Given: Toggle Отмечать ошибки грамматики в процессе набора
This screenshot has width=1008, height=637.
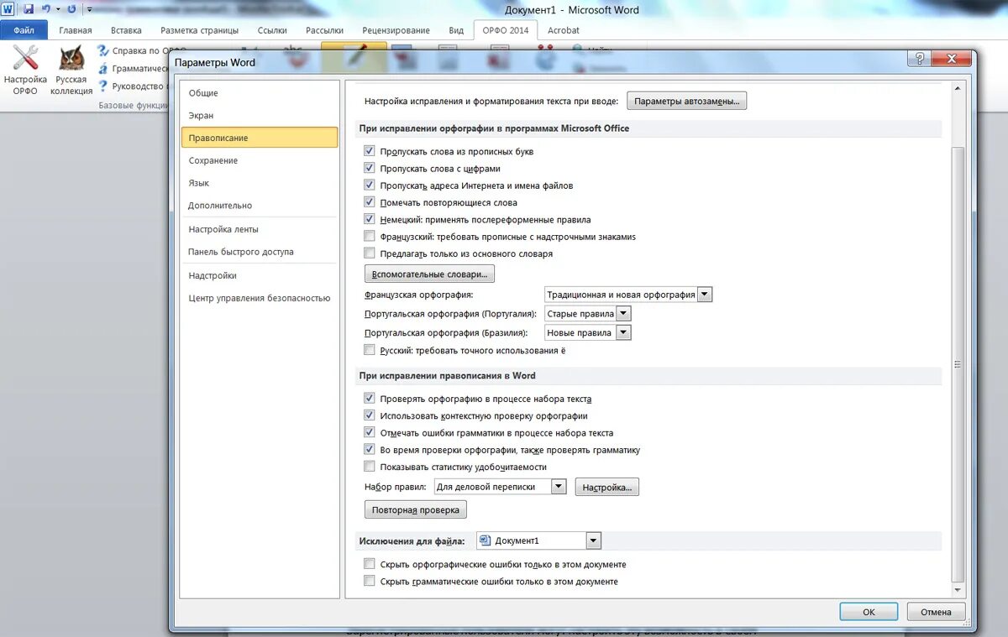Looking at the screenshot, I should tap(370, 432).
